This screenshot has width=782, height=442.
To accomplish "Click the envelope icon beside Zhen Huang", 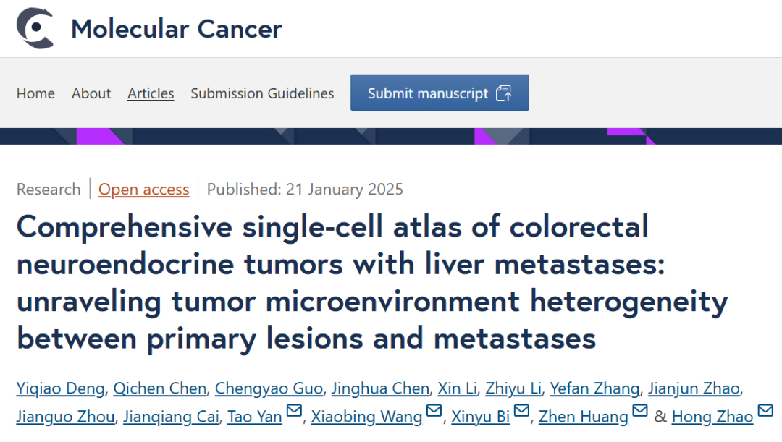I will pyautogui.click(x=640, y=412).
